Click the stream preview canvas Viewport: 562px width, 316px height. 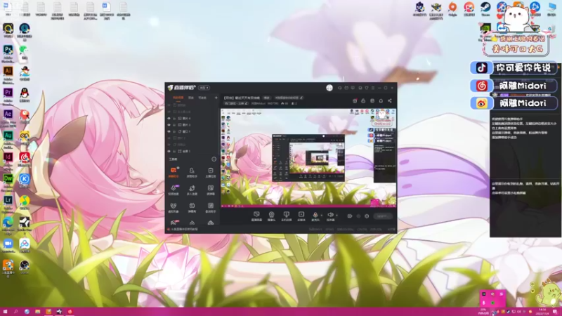click(308, 158)
